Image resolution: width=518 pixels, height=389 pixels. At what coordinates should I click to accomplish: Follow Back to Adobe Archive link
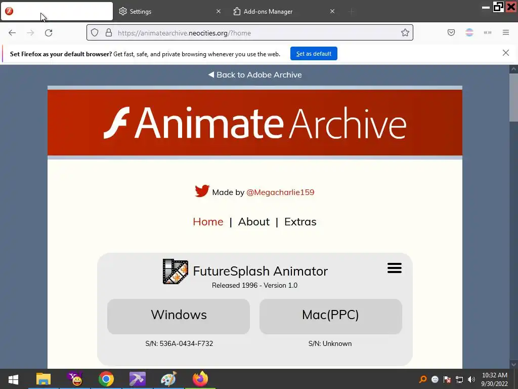255,75
